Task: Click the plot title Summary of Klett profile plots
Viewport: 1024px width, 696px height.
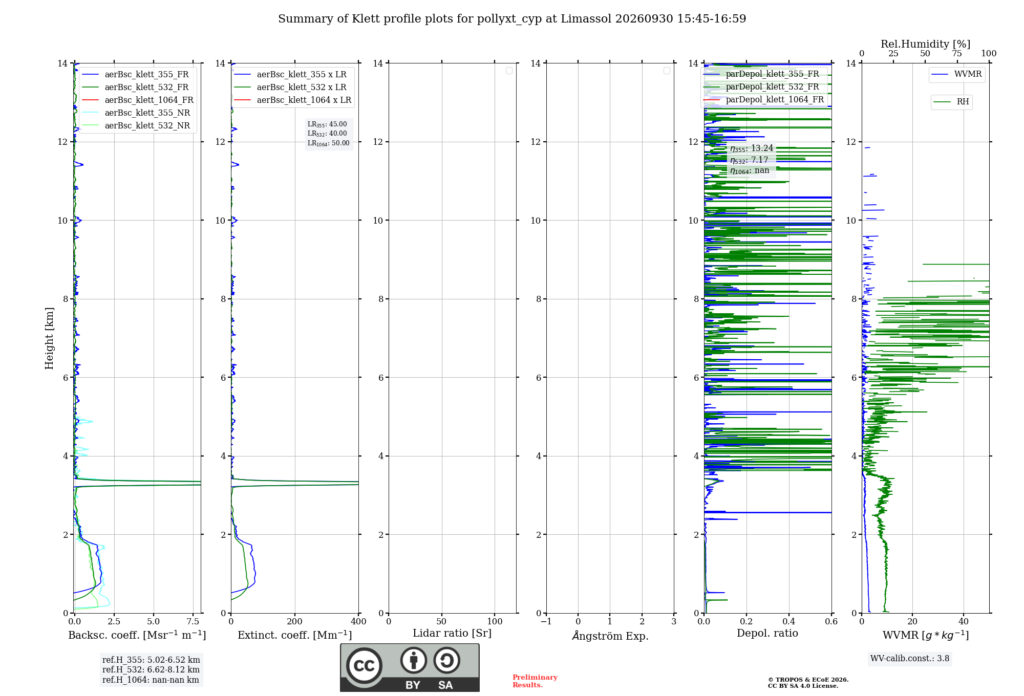Action: [512, 19]
